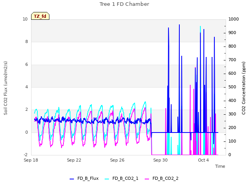Click the Sep 22 x-axis tick label
Viewport: 249px width, 186px height.
pos(74,160)
